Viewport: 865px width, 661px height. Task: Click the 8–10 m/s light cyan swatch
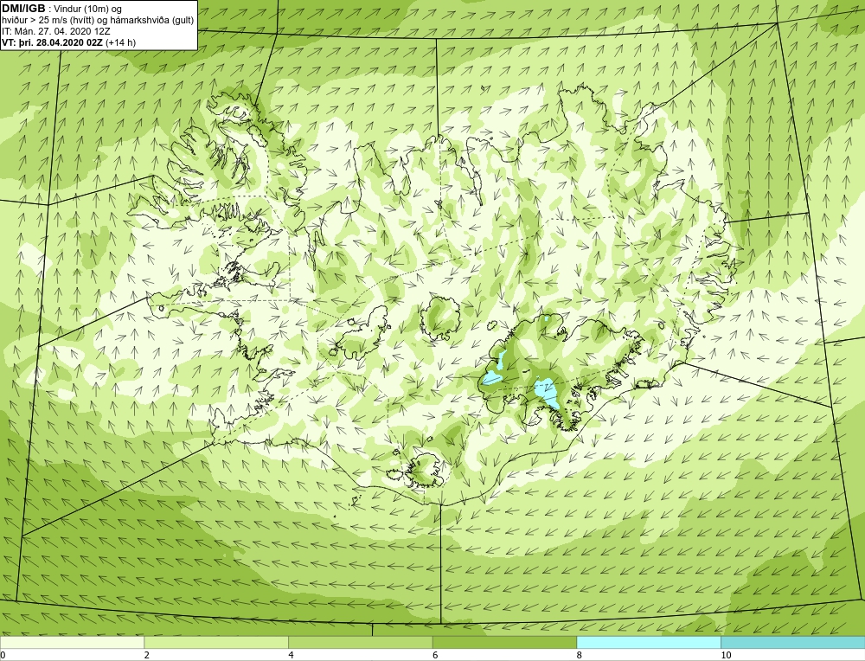click(x=649, y=642)
